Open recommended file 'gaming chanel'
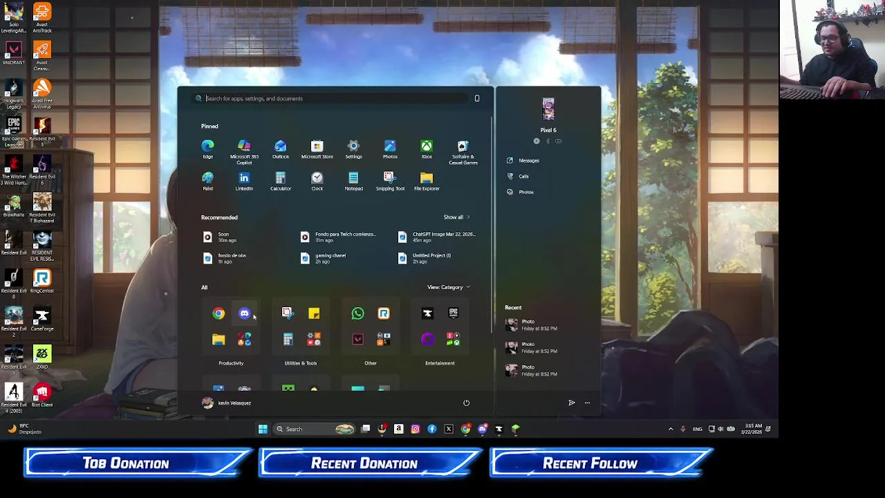The image size is (885, 498). [323, 258]
